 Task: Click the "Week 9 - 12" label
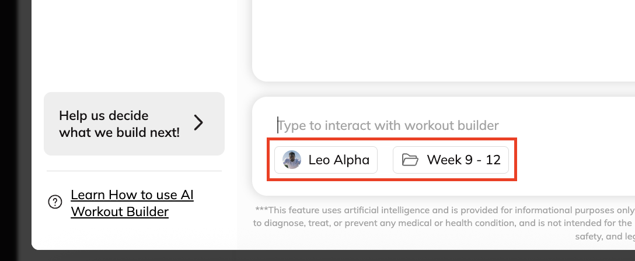point(463,160)
